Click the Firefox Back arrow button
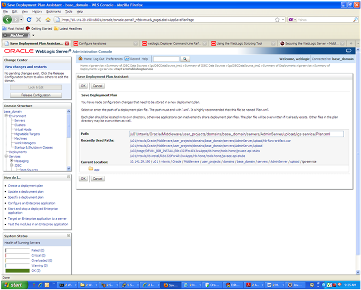Image resolution: width=361 pixels, height=290 pixels. coord(7,20)
